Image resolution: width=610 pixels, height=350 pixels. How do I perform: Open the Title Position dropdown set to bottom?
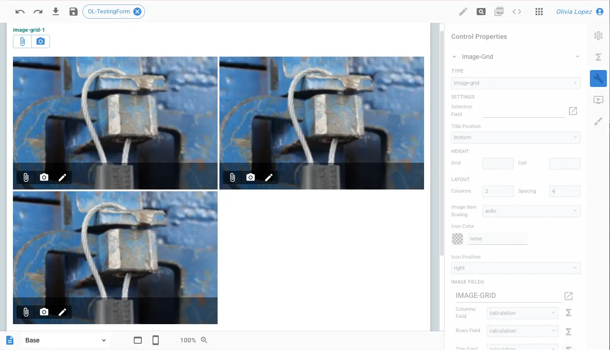pos(515,137)
